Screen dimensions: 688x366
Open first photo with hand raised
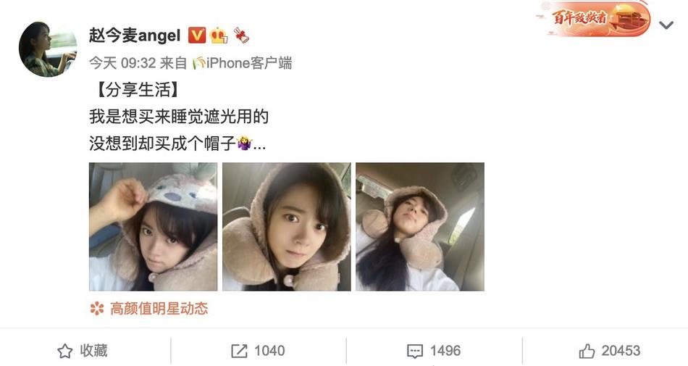click(153, 226)
